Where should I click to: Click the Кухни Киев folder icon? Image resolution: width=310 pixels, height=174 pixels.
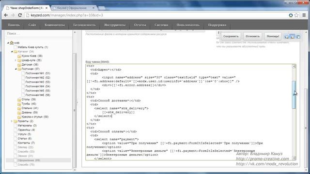pyautogui.click(x=19, y=56)
